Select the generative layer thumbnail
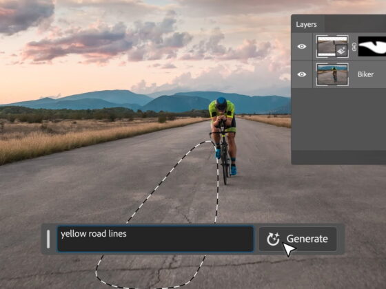 pyautogui.click(x=332, y=47)
